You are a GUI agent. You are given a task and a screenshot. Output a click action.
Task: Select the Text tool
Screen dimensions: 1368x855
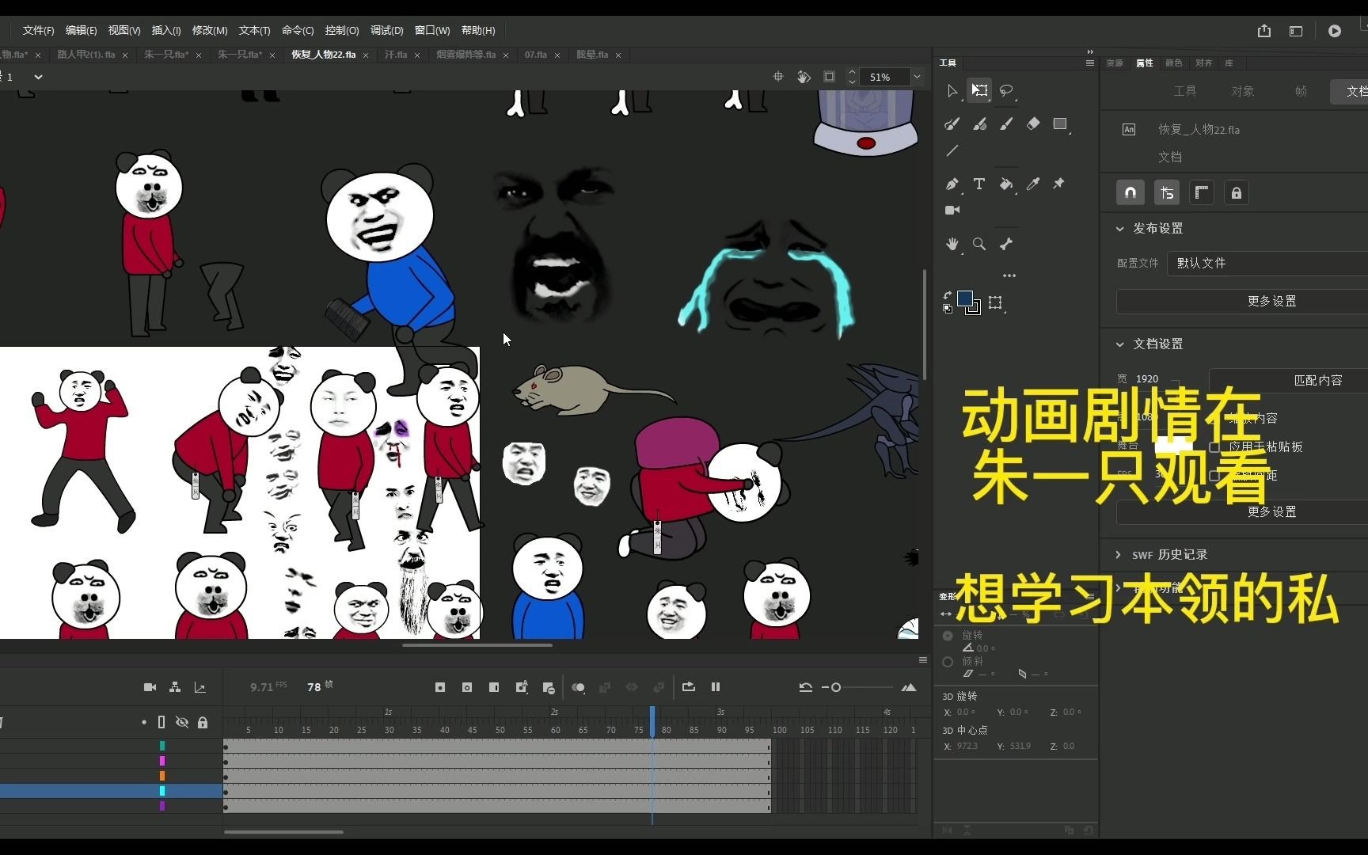pyautogui.click(x=979, y=184)
